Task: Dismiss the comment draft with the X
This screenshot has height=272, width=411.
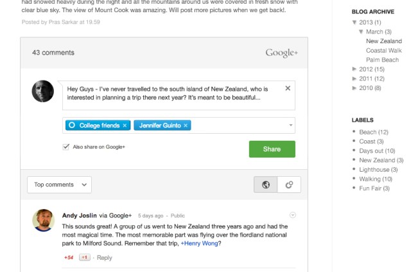Action: [288, 89]
